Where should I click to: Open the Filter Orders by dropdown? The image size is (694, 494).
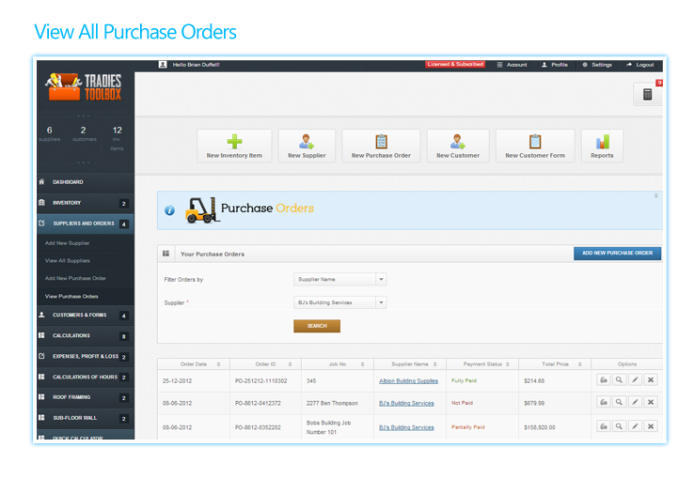coord(339,279)
